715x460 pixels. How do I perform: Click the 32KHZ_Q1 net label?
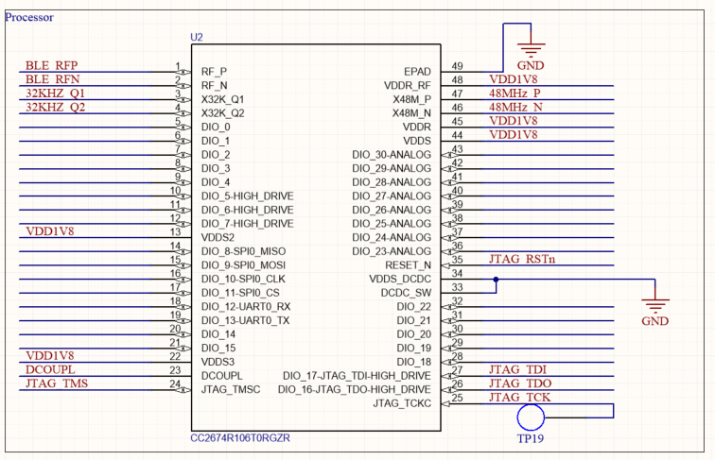click(55, 94)
